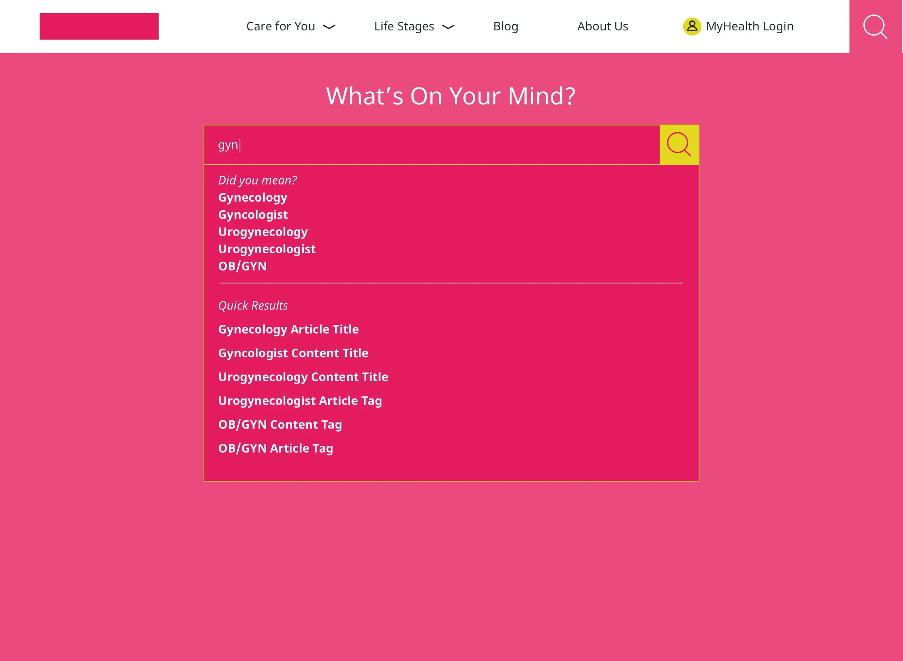Click the header search magnifier icon
Screen dimensions: 903x661
pos(875,26)
